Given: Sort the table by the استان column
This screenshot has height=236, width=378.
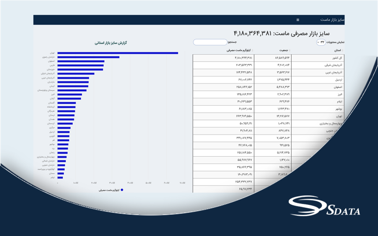Looking at the screenshot, I should (337, 50).
